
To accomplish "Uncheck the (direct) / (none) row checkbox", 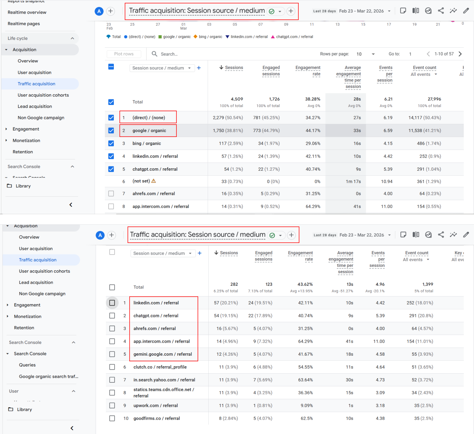I will [x=111, y=118].
